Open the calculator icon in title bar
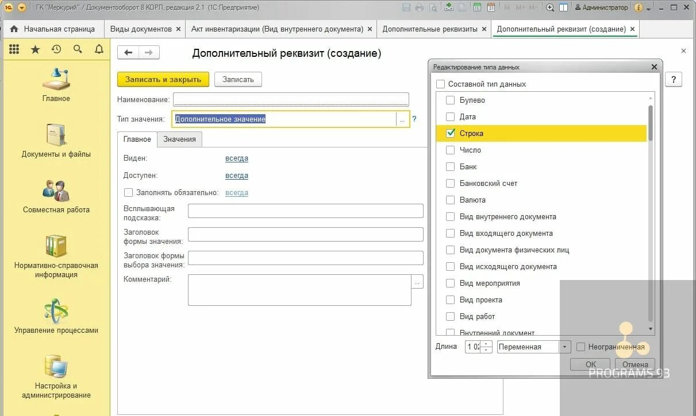696x416 pixels. (477, 7)
